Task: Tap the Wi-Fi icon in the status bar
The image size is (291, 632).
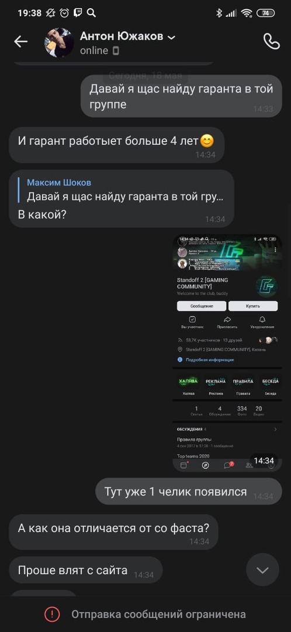Action: [247, 13]
